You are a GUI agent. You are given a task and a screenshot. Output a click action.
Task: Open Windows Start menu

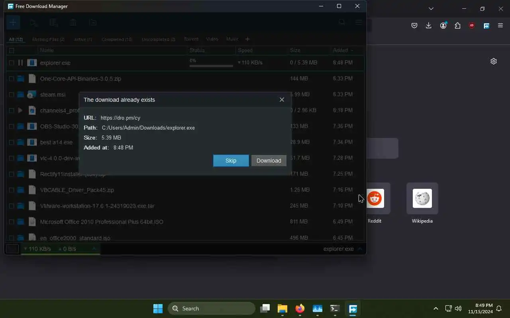coord(158,308)
